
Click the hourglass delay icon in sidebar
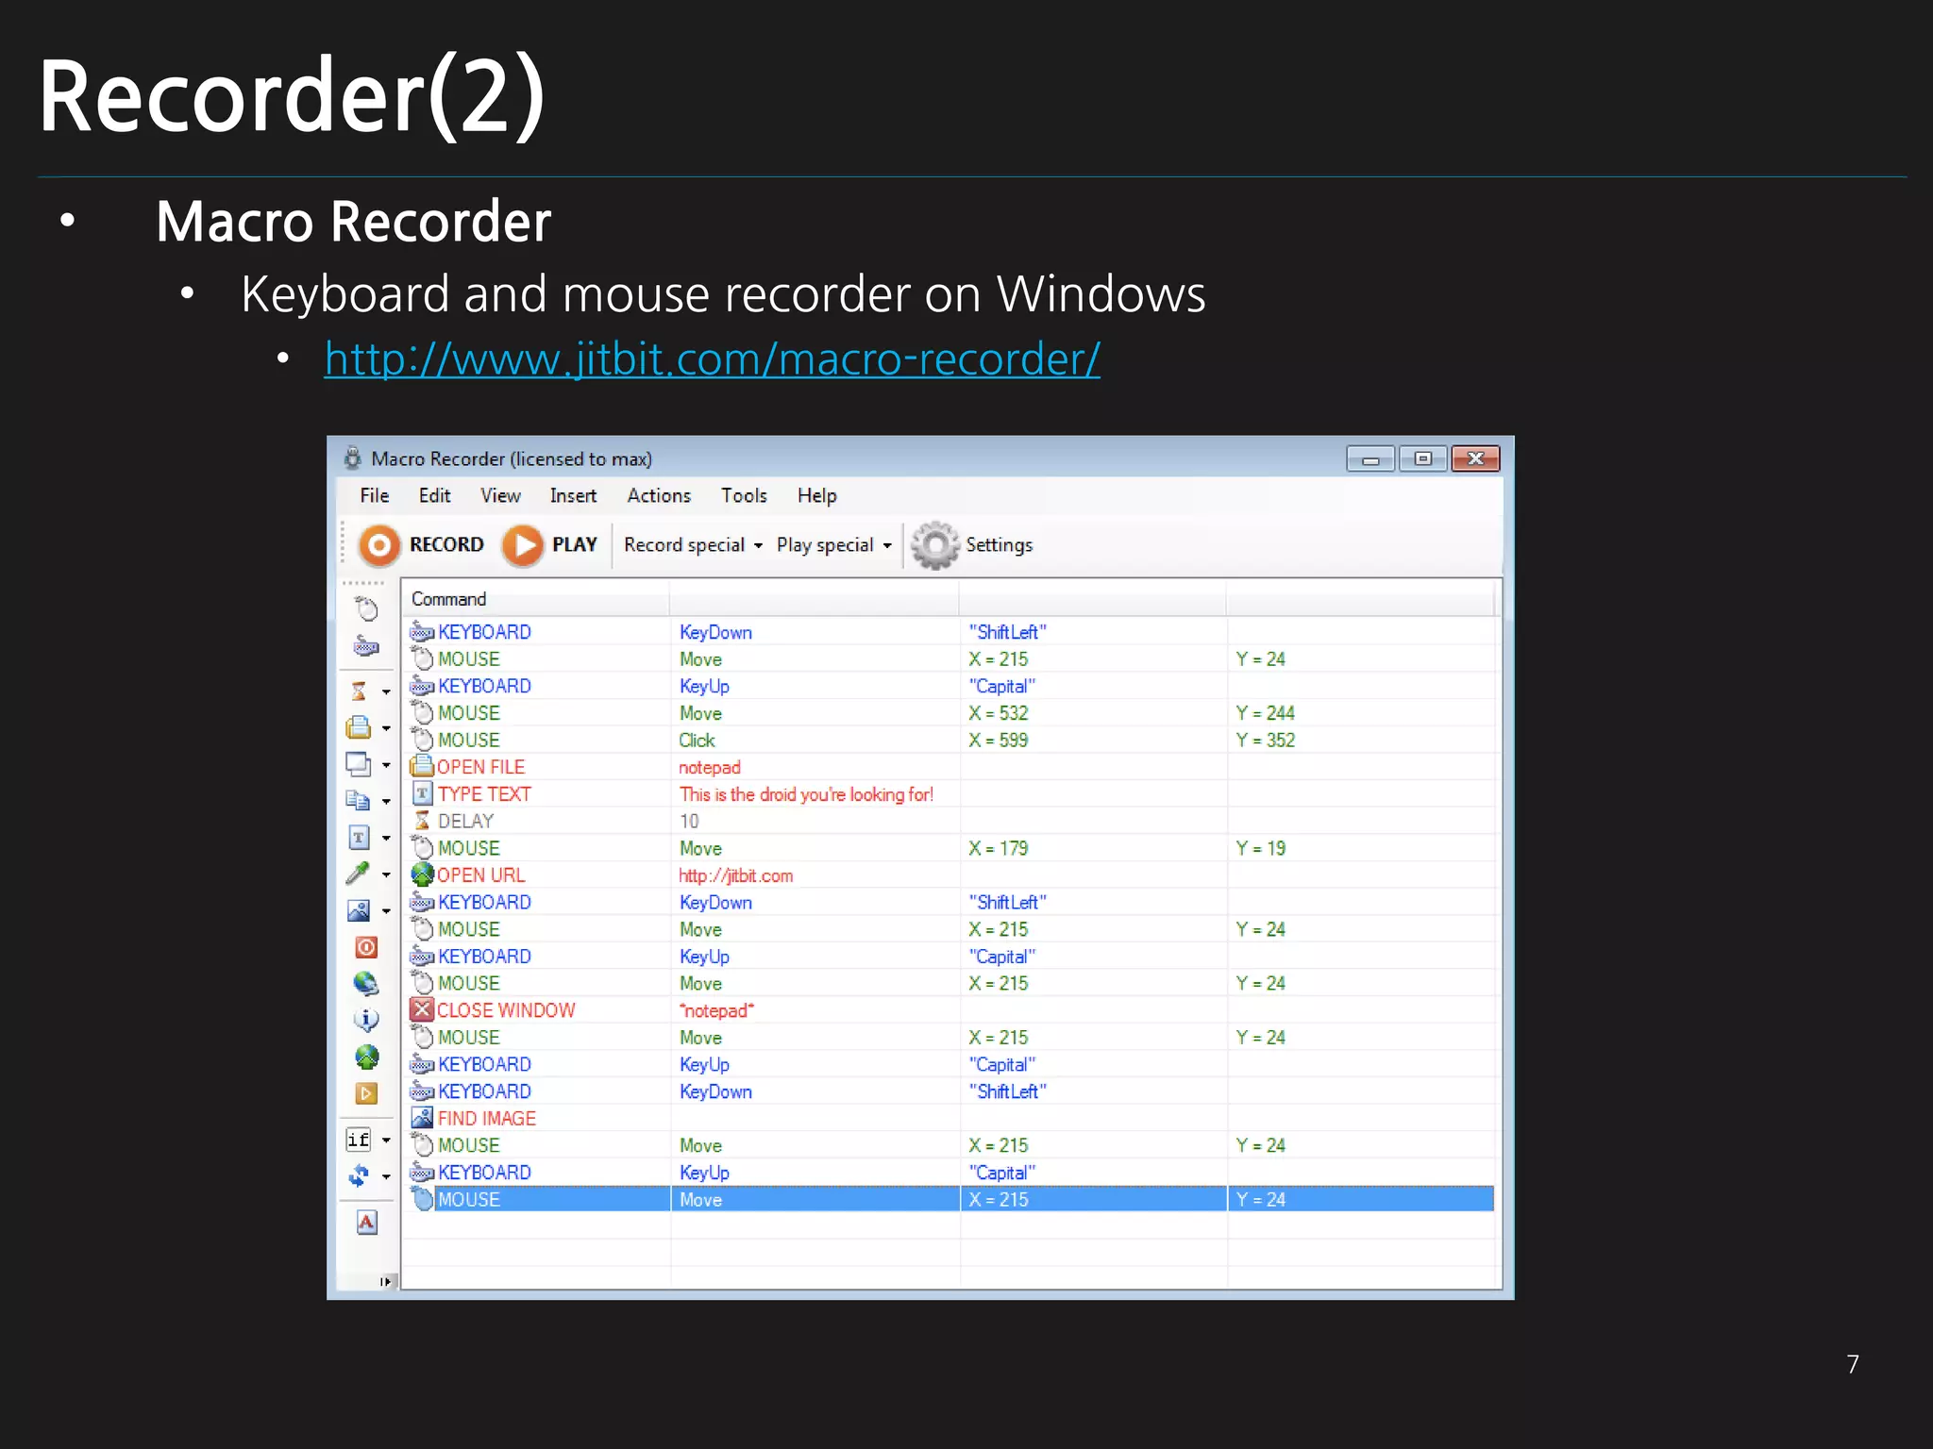[359, 691]
